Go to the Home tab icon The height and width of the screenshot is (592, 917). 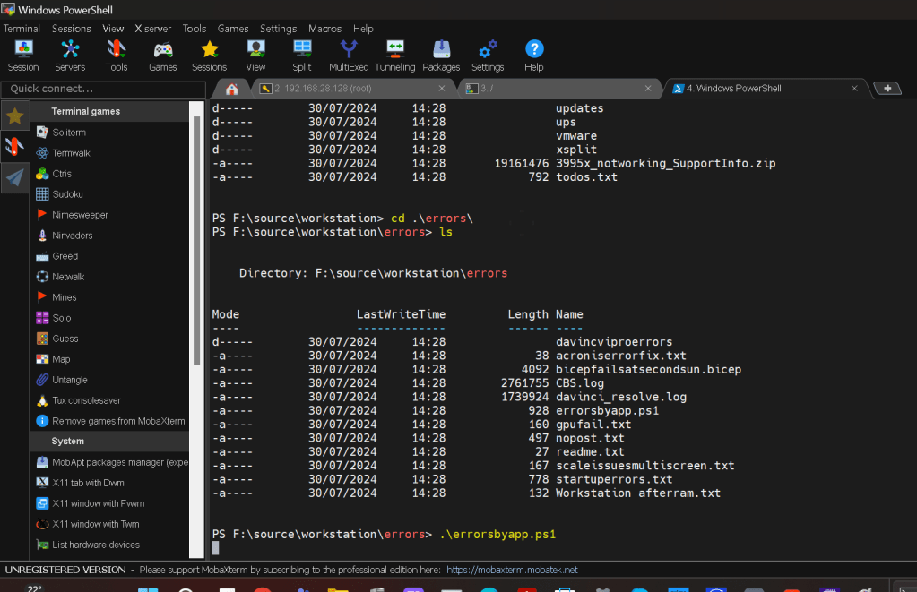pyautogui.click(x=232, y=89)
